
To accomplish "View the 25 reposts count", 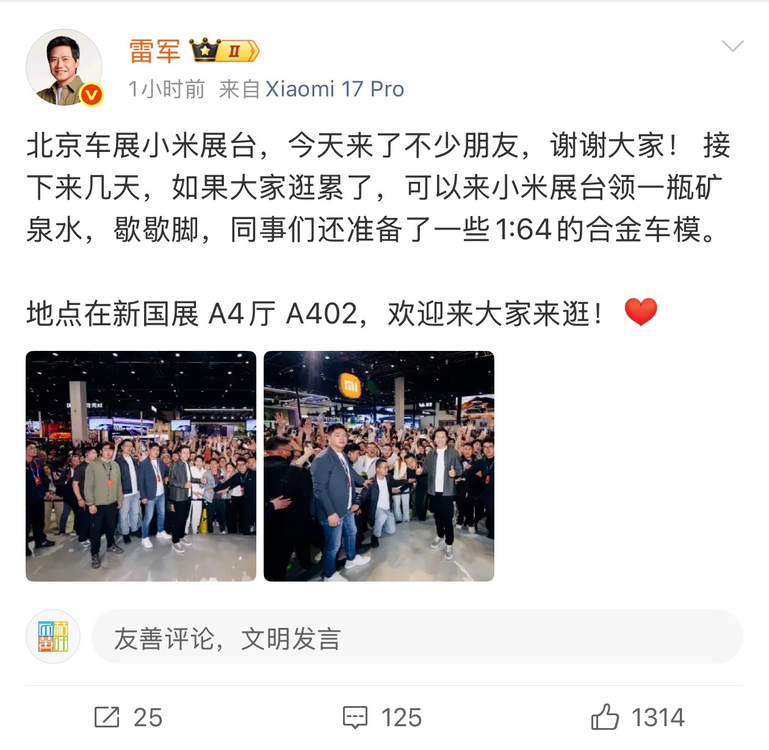I will pos(148,718).
